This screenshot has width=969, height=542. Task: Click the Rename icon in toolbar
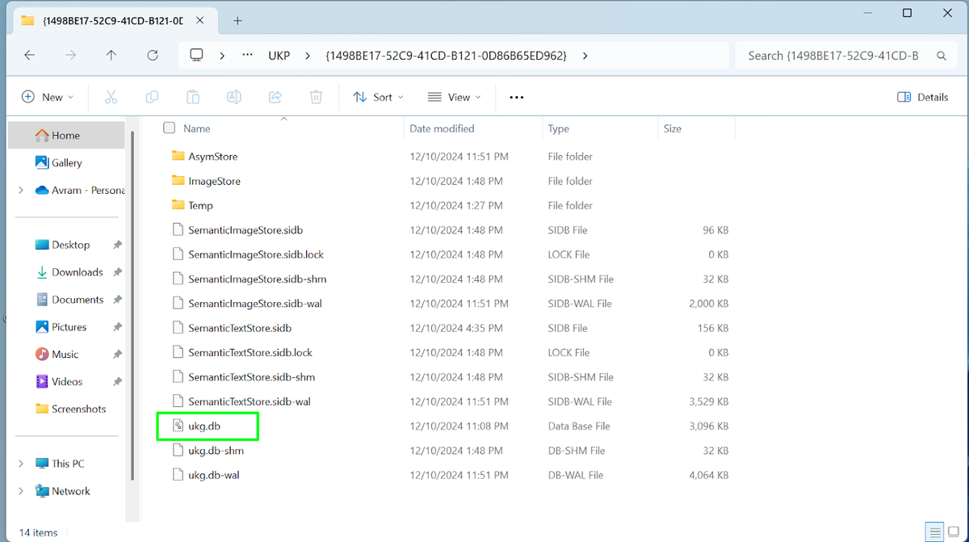coord(234,97)
